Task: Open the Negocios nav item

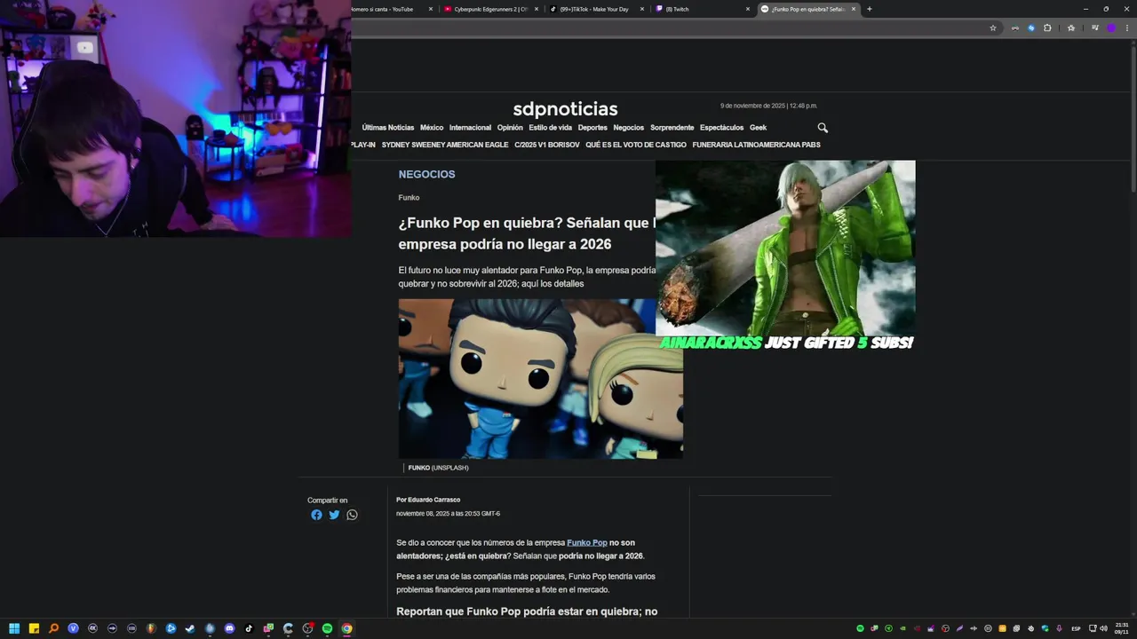Action: coord(629,128)
